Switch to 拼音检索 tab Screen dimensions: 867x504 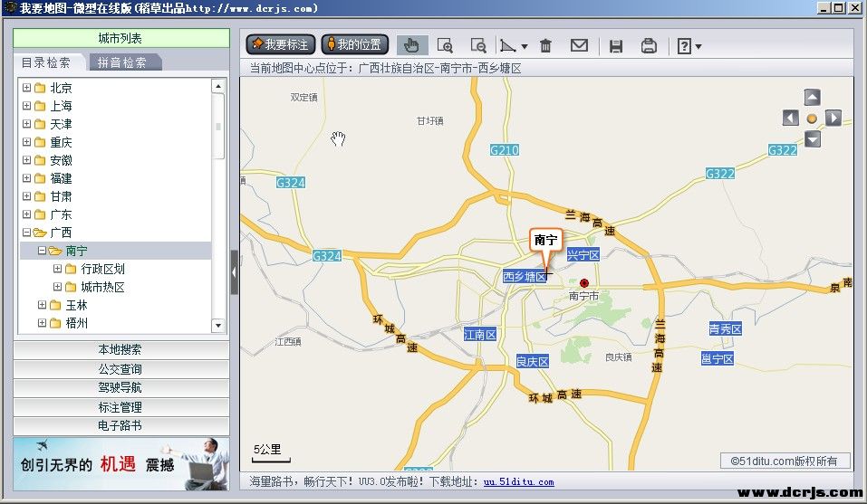(x=122, y=62)
